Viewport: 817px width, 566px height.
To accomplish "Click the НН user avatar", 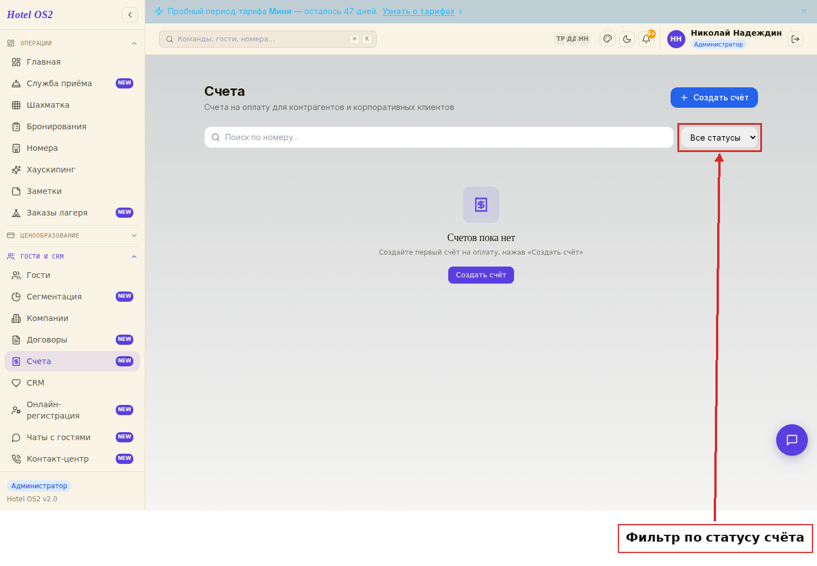I will pyautogui.click(x=676, y=39).
